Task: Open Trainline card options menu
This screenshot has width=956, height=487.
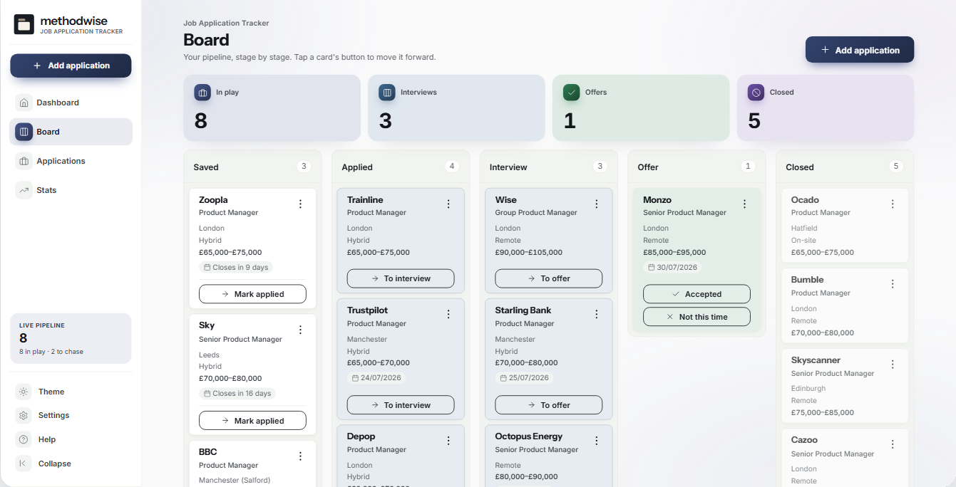Action: [448, 204]
